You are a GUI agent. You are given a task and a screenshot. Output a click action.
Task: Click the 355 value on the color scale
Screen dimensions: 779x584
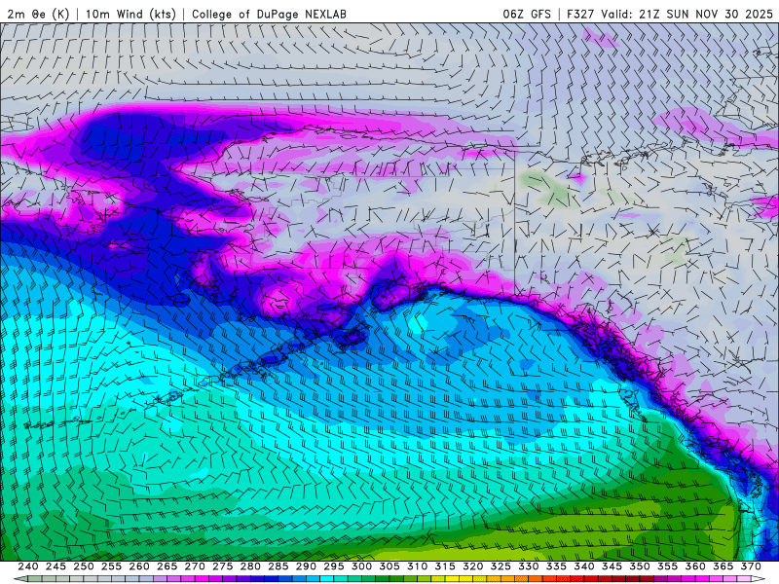pos(668,566)
